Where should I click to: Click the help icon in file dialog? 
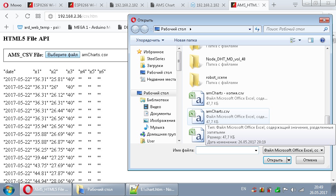tap(322, 40)
